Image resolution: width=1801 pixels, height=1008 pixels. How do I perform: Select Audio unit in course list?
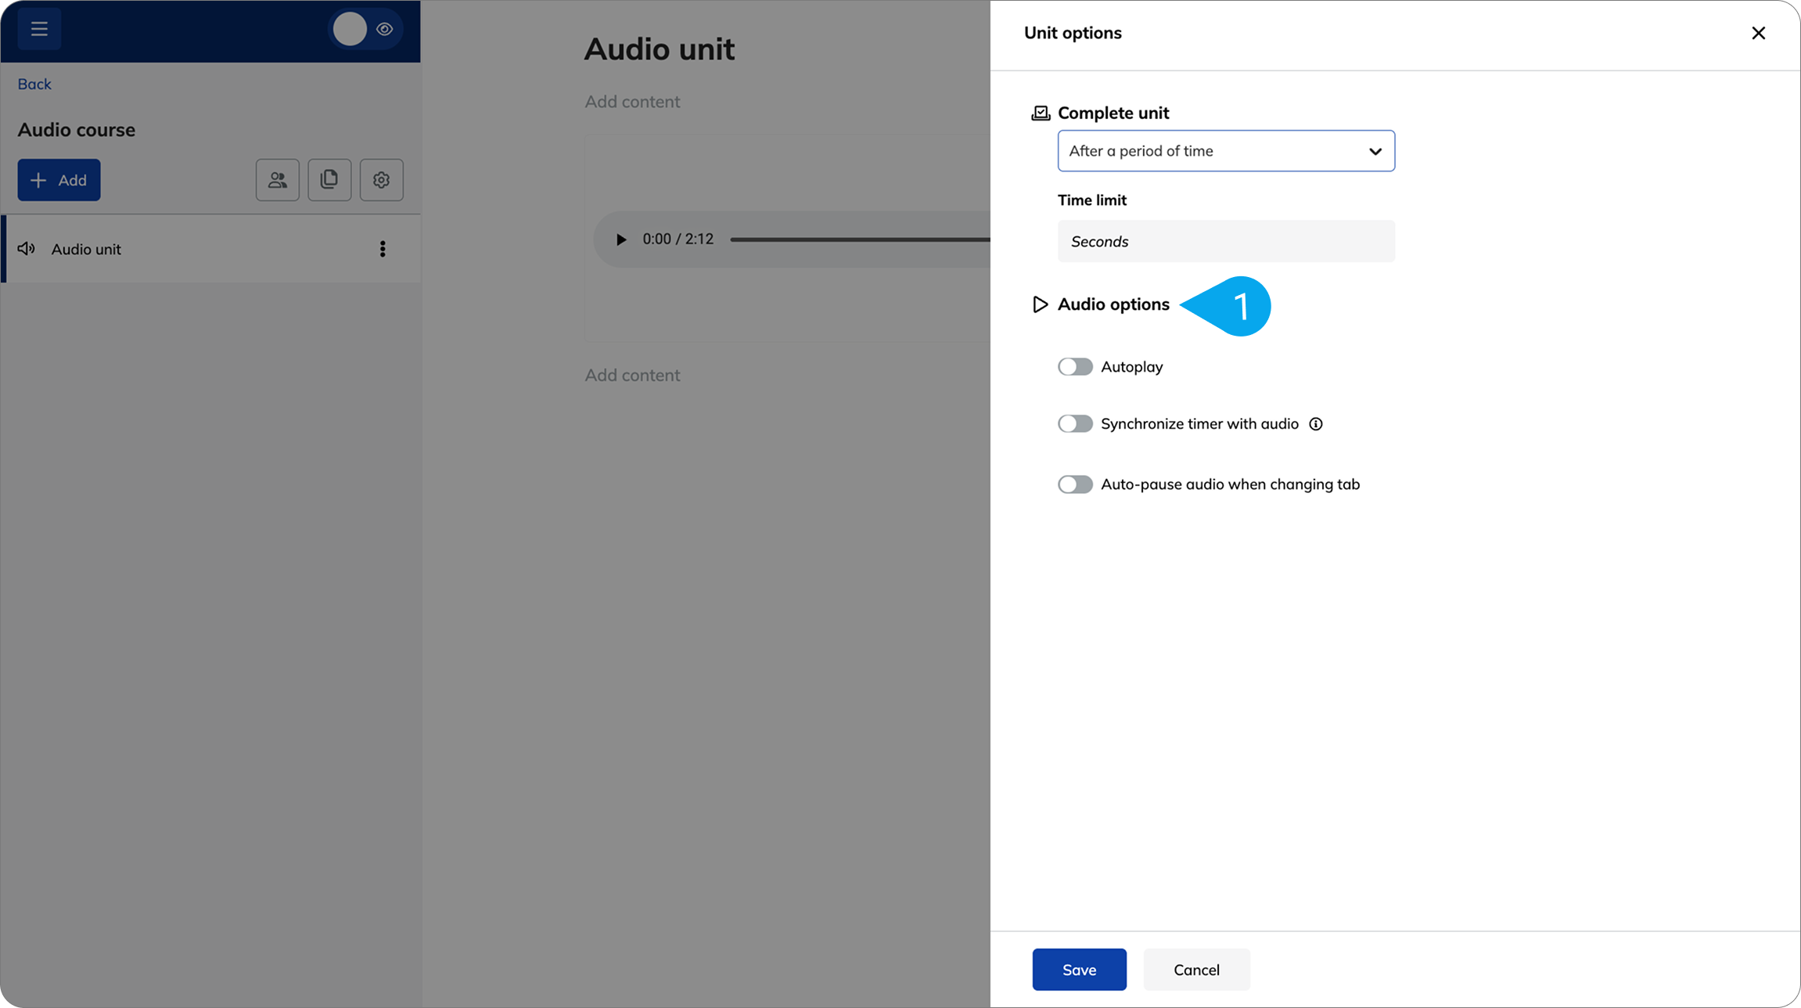210,249
